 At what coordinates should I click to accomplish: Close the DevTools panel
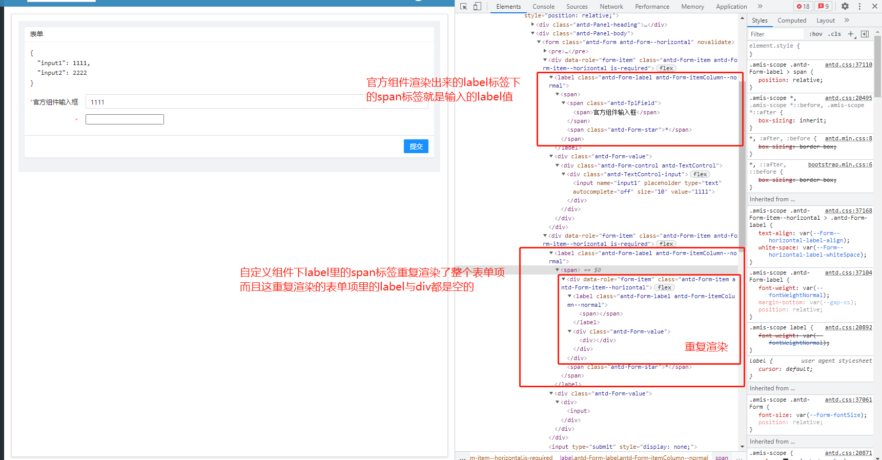click(x=874, y=6)
